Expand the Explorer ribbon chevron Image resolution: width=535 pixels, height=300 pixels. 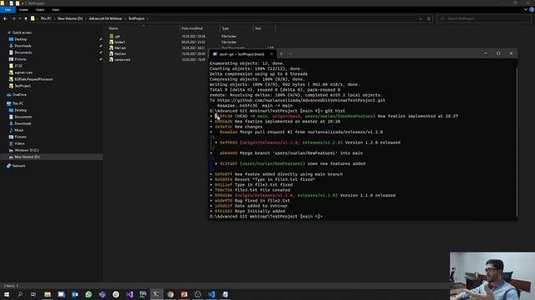tap(526, 9)
